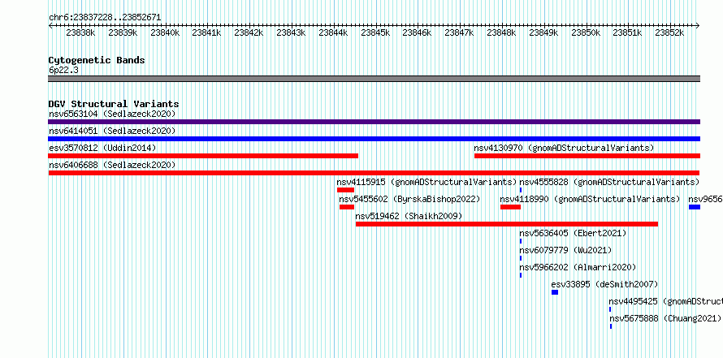Select the tiny blue nsv5966202 marker
Viewport: 723px width, 358px height.
(521, 275)
